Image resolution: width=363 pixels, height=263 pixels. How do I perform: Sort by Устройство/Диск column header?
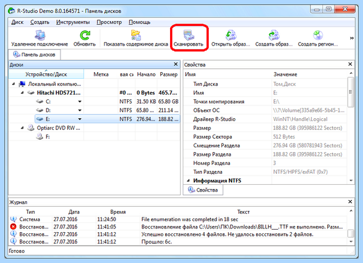(x=47, y=74)
